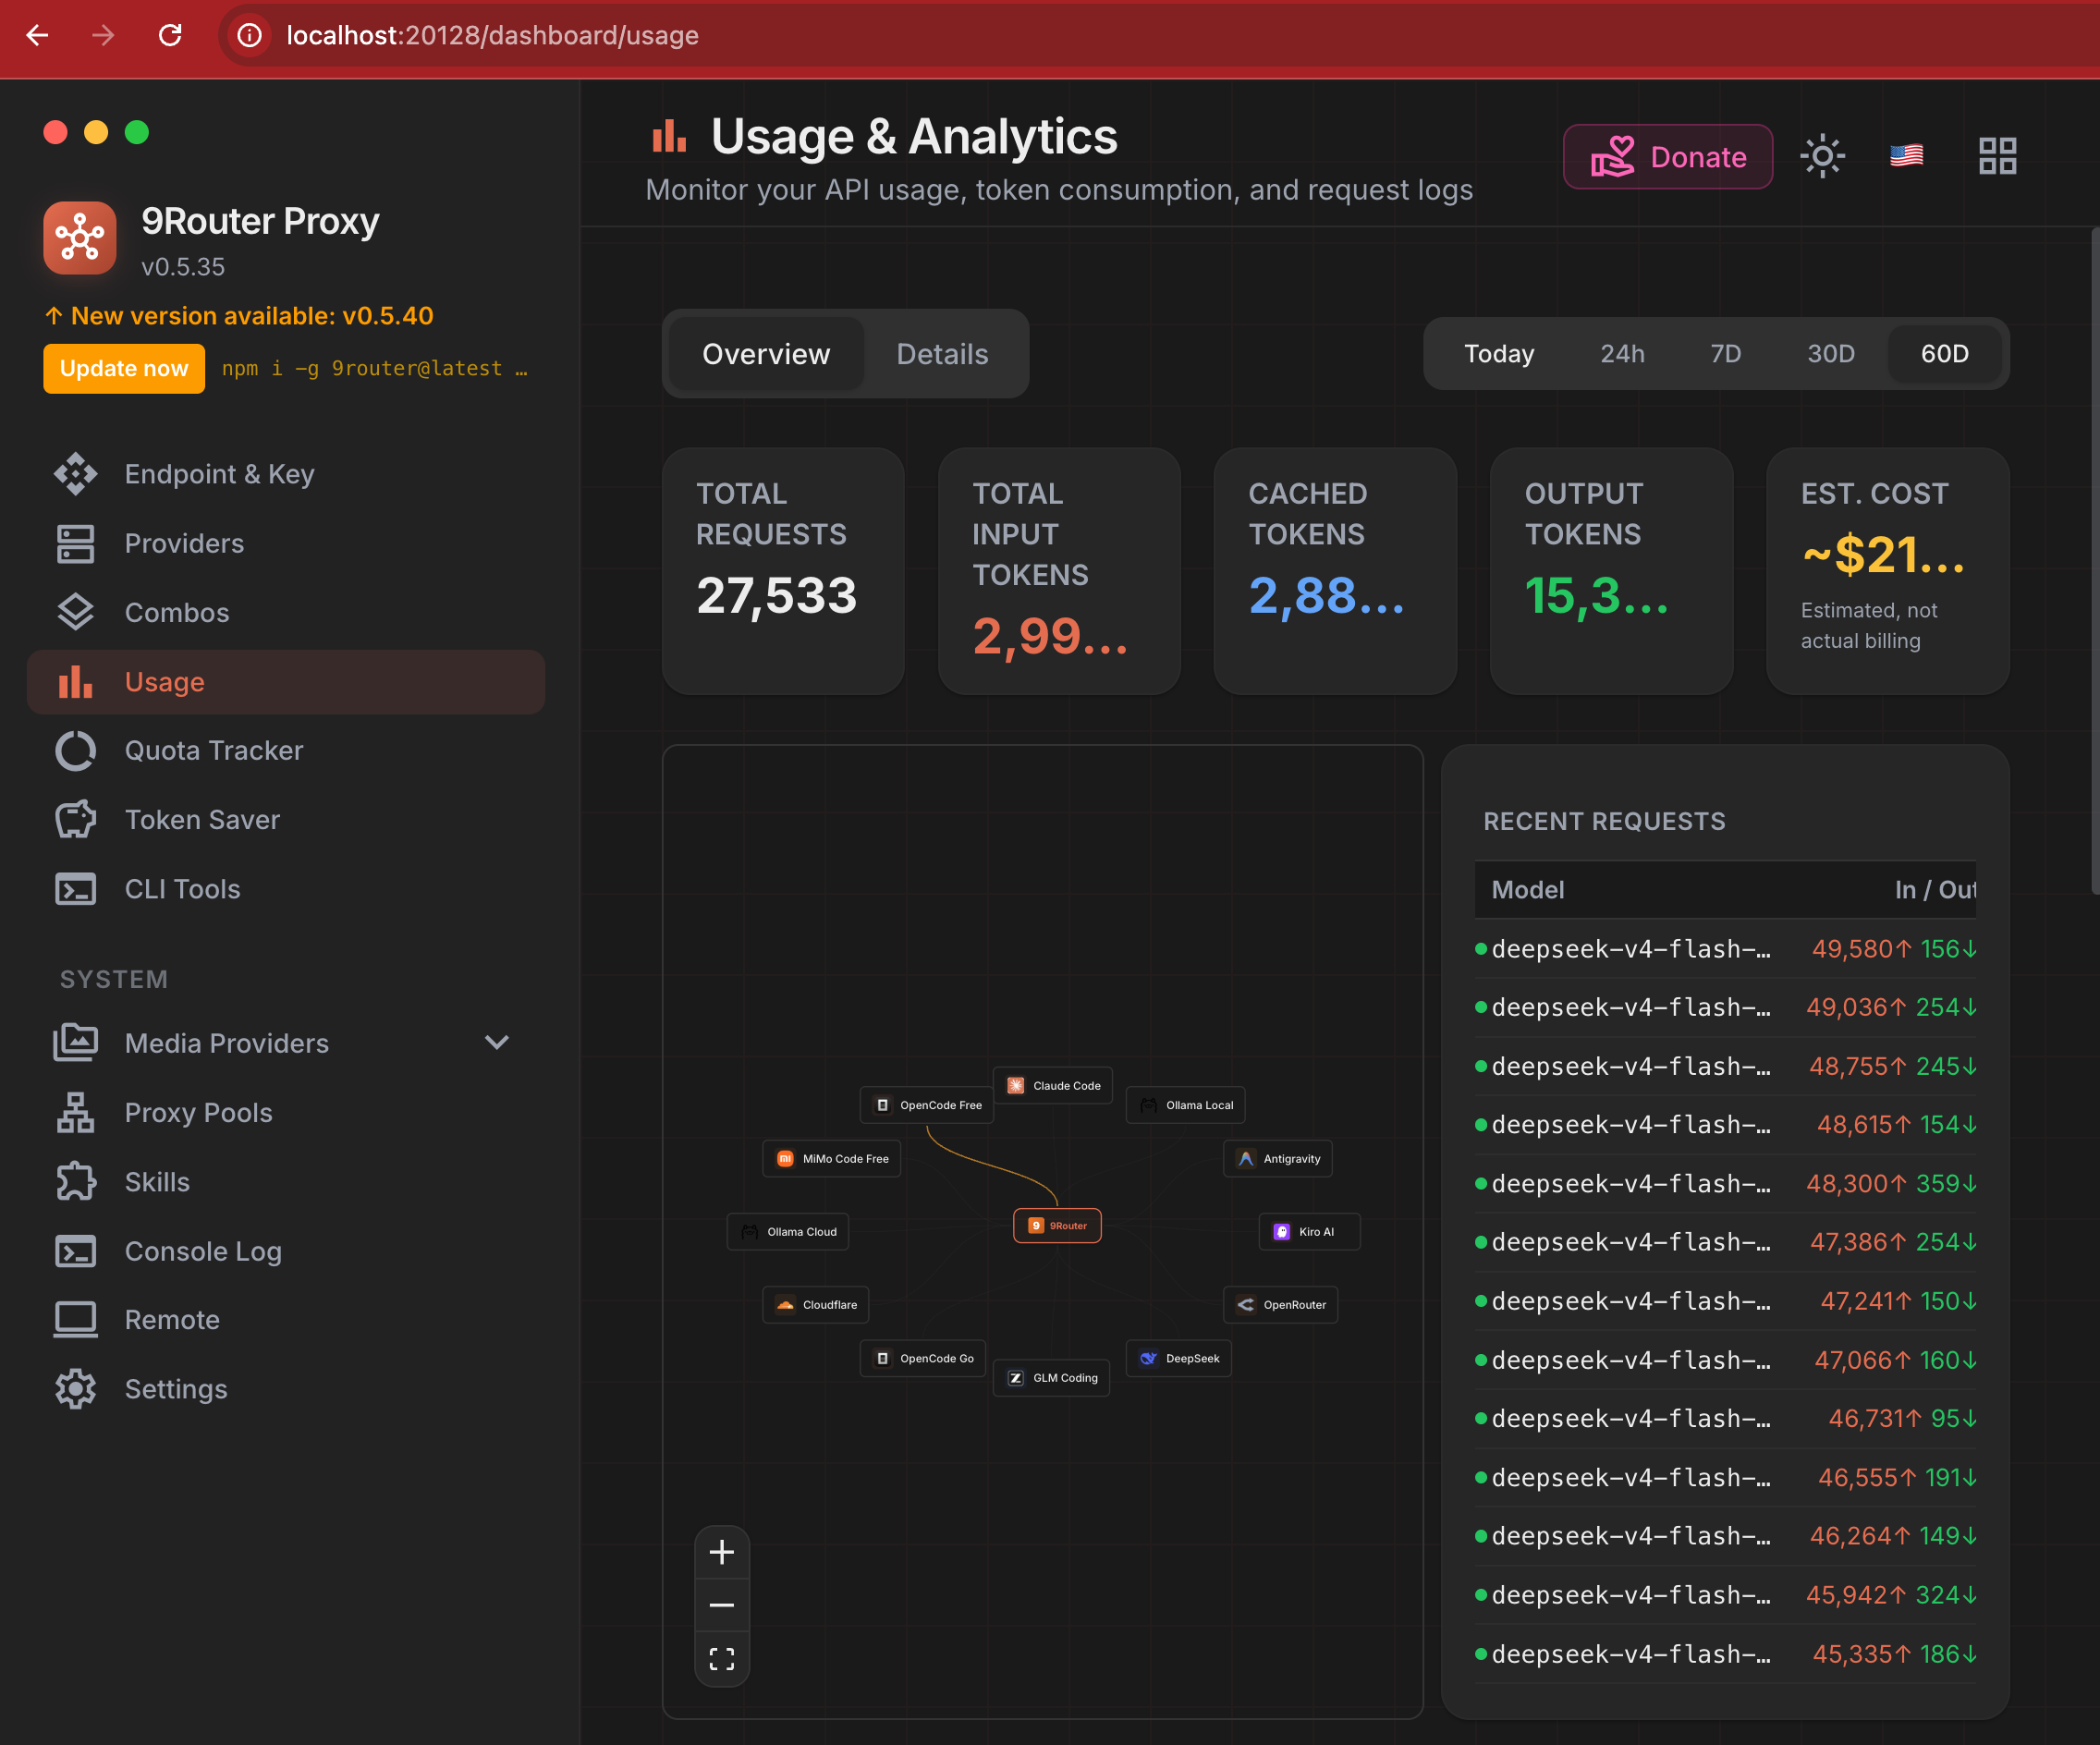The width and height of the screenshot is (2100, 1745).
Task: Open the Providers server icon
Action: [x=75, y=544]
